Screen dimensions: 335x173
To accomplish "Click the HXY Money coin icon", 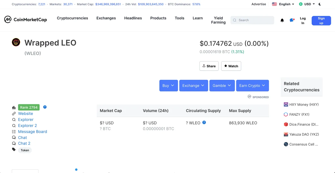I will [286, 105].
